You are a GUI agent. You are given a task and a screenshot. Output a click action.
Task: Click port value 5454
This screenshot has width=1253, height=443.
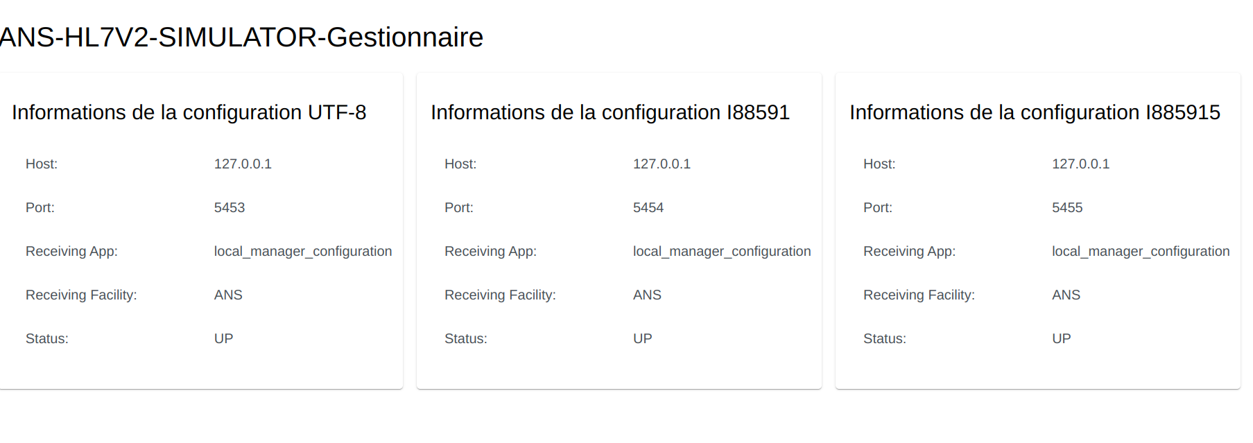[x=648, y=208]
